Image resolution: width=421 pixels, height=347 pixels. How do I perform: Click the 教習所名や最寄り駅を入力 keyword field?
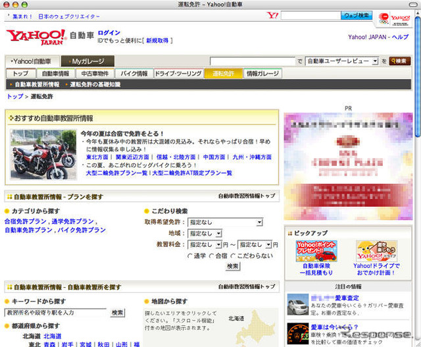click(55, 313)
